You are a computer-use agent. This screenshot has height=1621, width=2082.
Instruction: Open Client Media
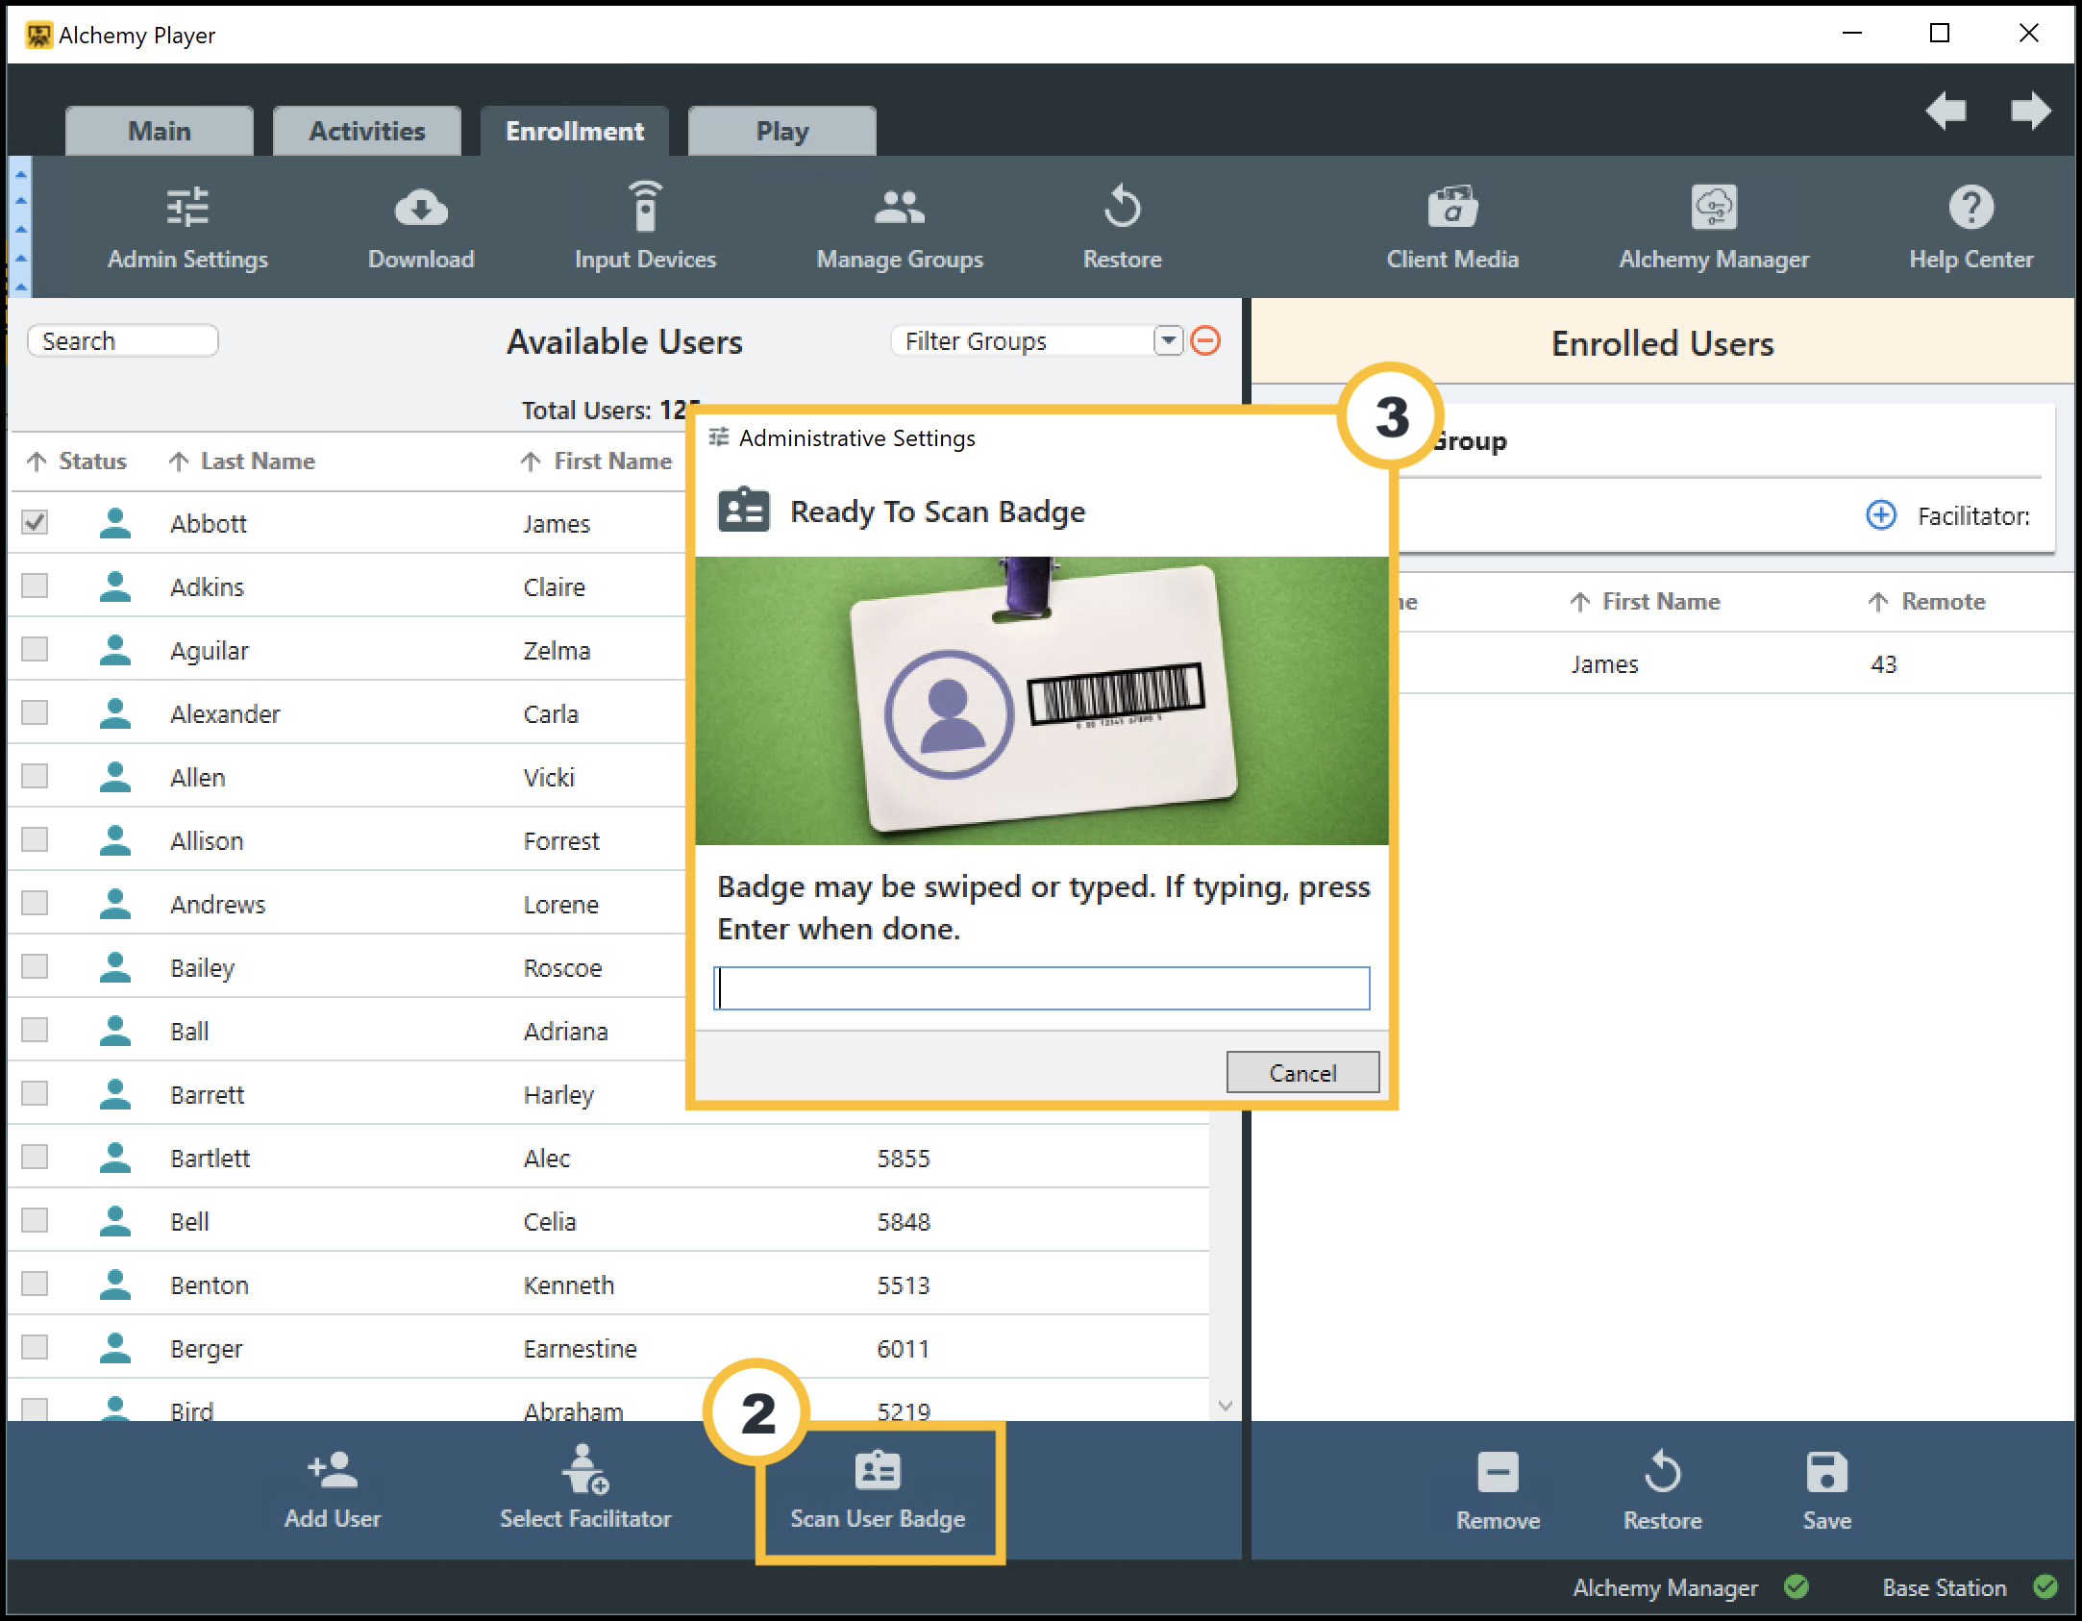[1452, 228]
